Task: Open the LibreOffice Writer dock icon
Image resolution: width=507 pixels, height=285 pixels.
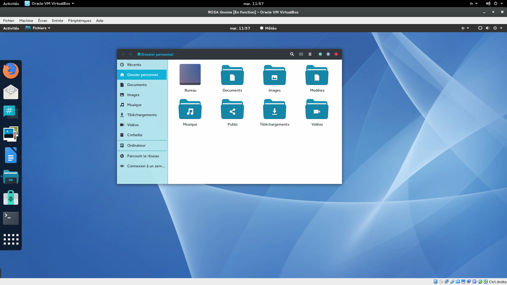Action: pos(11,155)
